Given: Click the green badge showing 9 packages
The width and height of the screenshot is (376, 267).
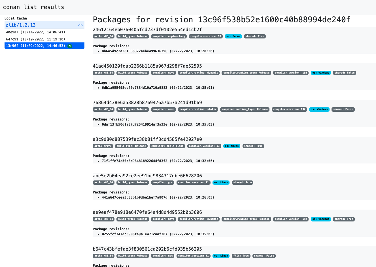Looking at the screenshot, I should (70, 46).
